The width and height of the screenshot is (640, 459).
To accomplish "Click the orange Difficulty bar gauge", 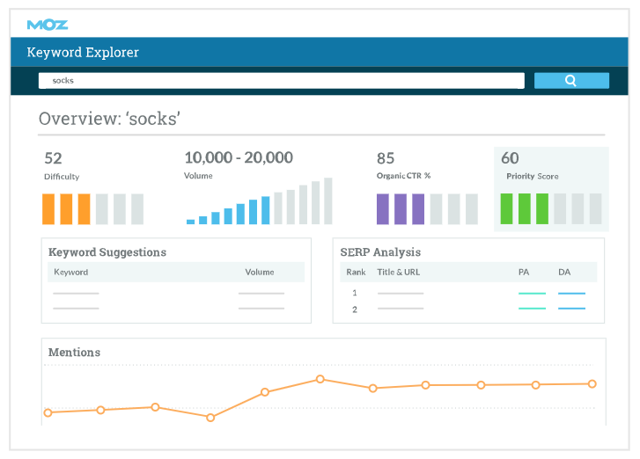I will coord(93,209).
